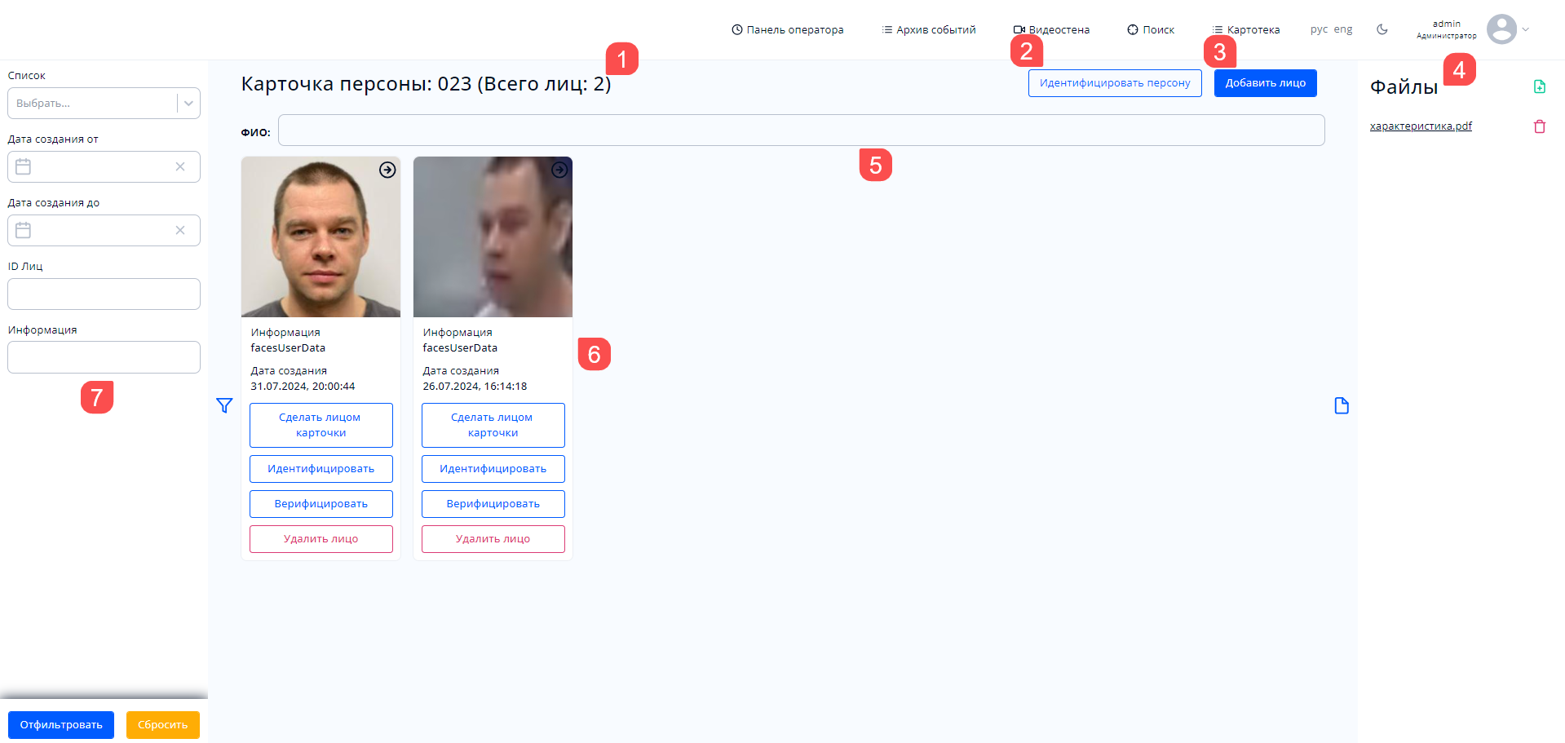This screenshot has width=1565, height=743.
Task: Open the Поиск menu item
Action: coord(1151,29)
